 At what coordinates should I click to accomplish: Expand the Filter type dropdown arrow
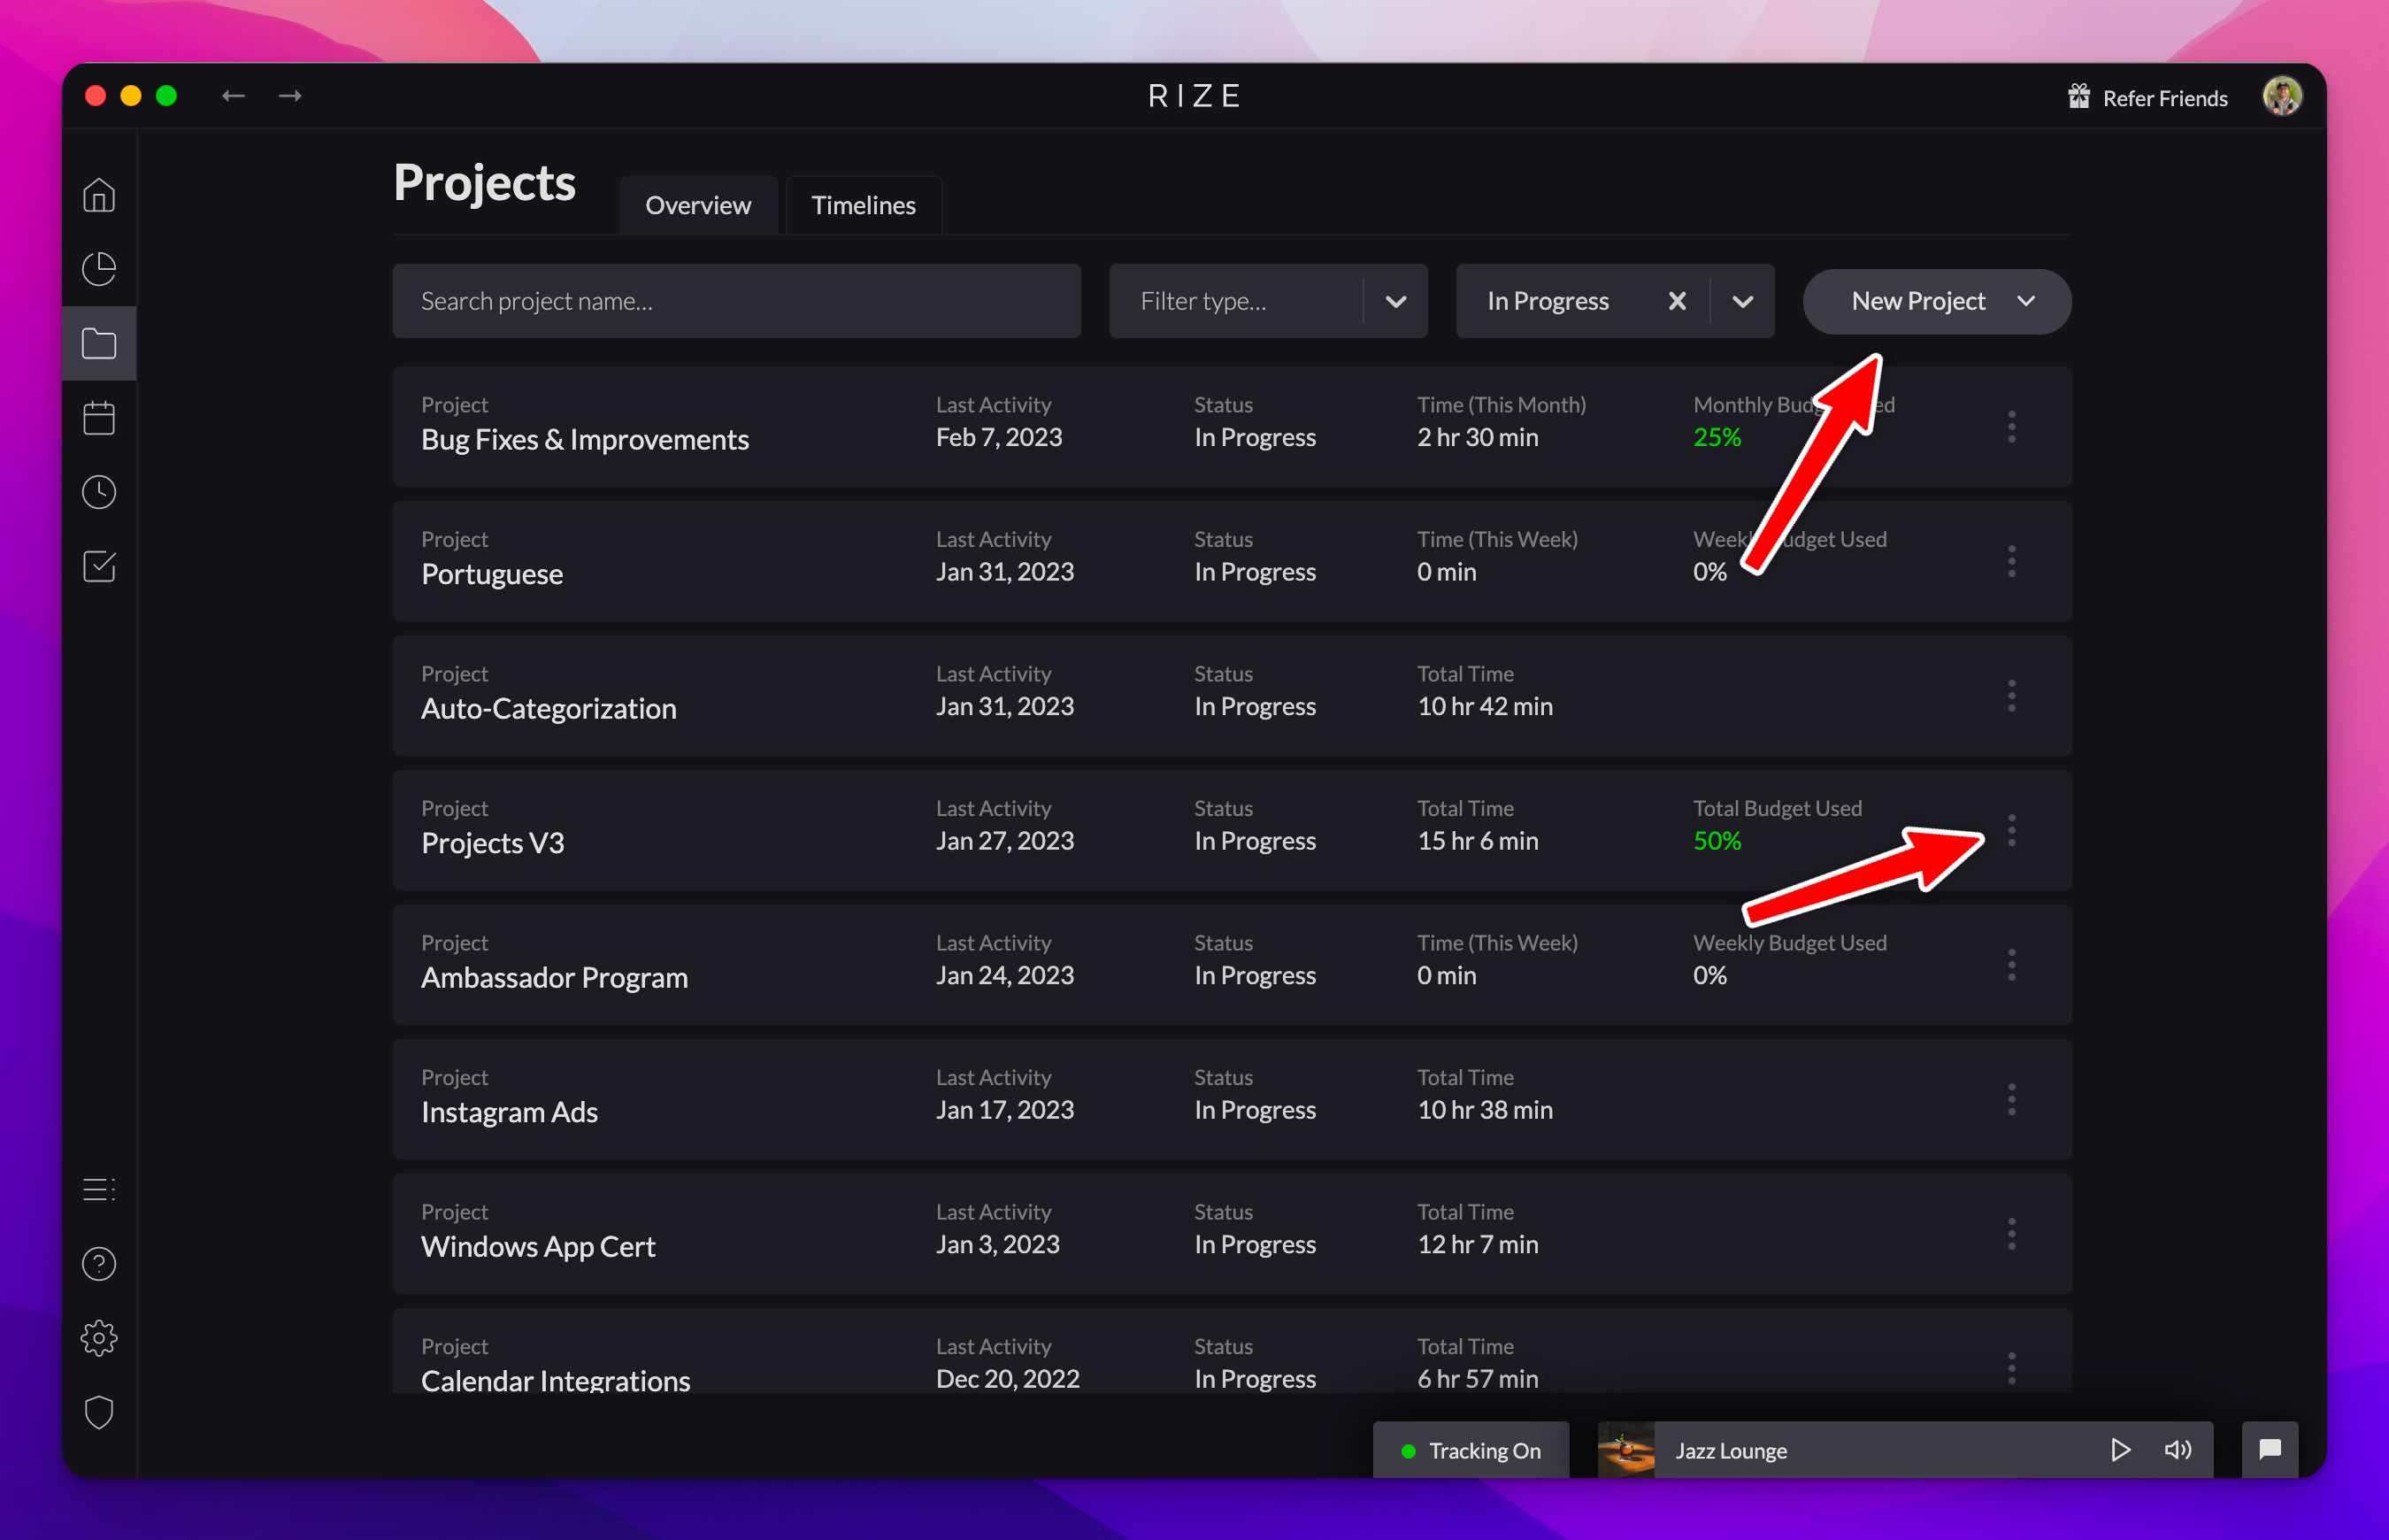tap(1396, 302)
